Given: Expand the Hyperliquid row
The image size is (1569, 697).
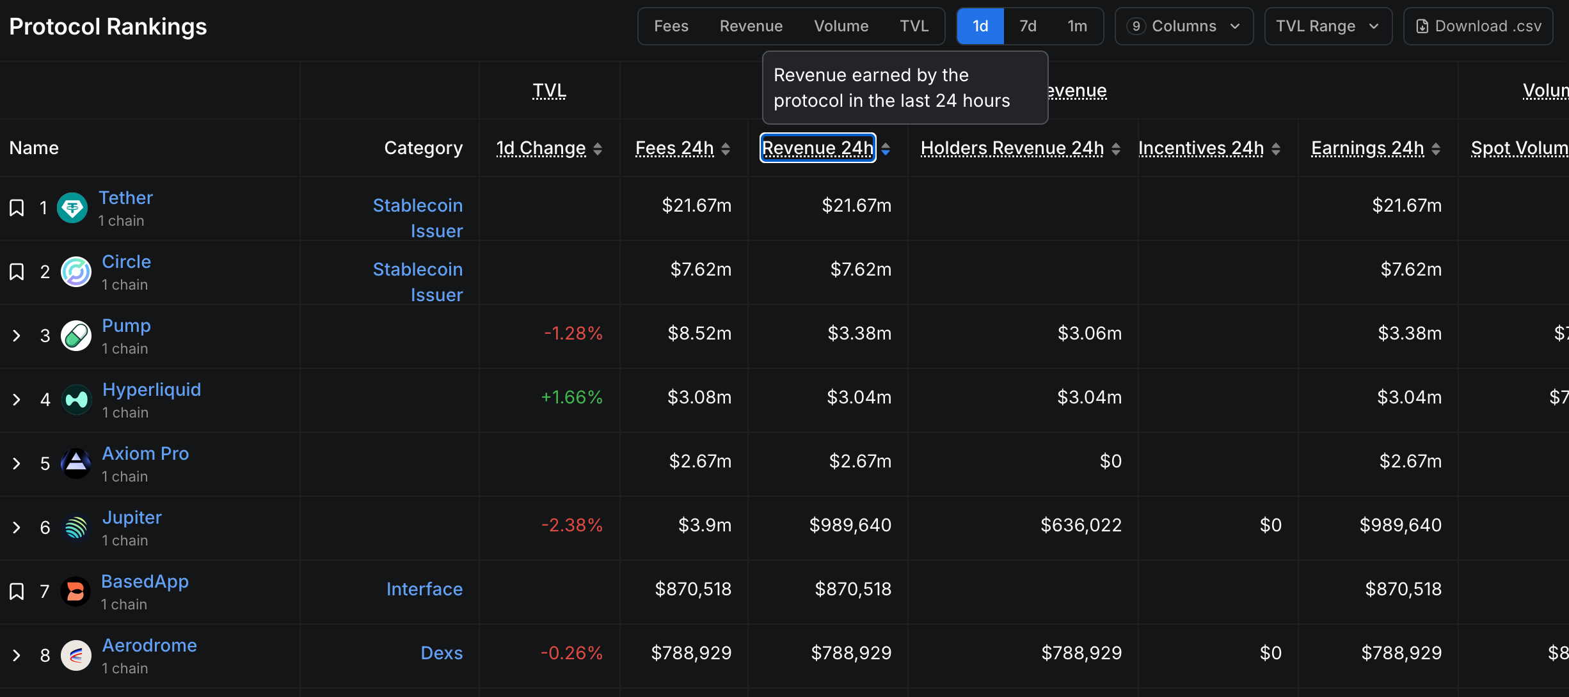Looking at the screenshot, I should [17, 400].
